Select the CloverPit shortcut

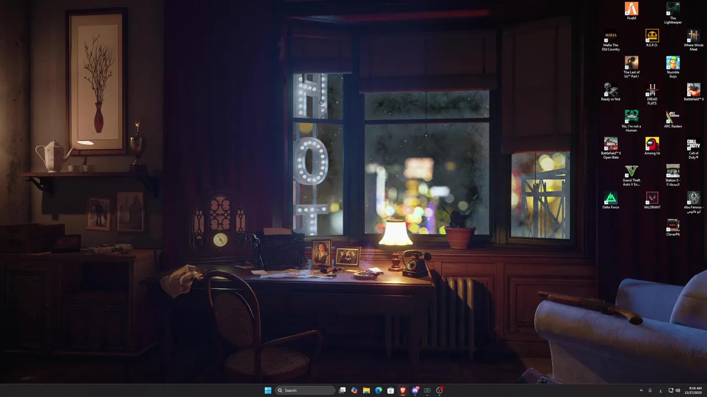673,227
